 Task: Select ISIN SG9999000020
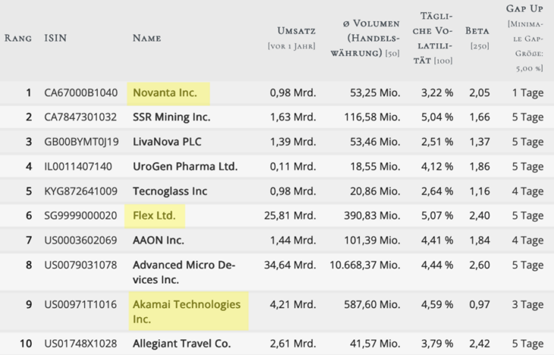click(80, 215)
